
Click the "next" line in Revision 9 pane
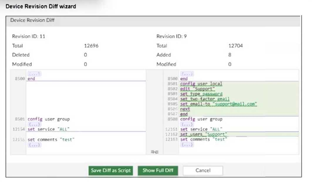tap(184, 109)
